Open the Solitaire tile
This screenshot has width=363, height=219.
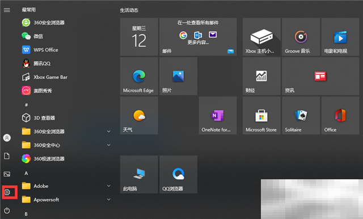(301, 116)
